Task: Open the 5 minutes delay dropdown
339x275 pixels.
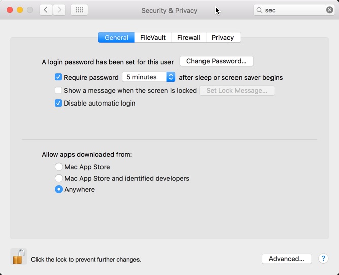Action: pyautogui.click(x=149, y=77)
